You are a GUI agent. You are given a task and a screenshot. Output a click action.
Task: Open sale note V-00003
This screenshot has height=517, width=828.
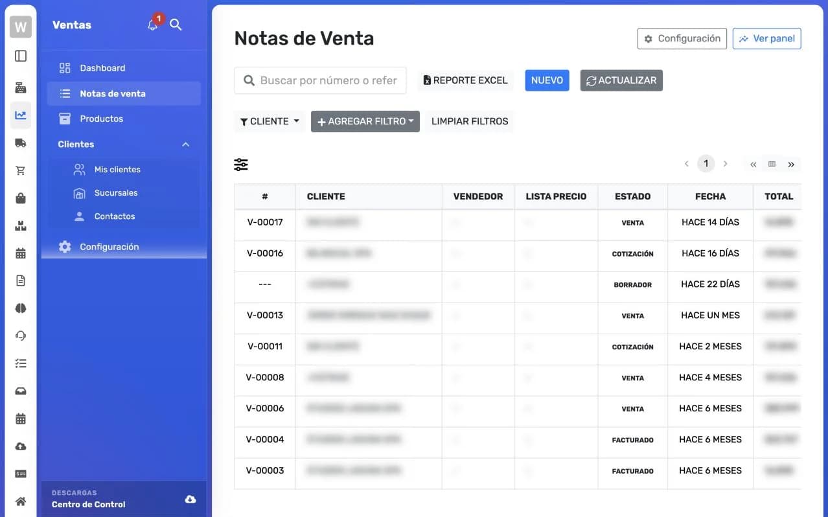pyautogui.click(x=265, y=471)
